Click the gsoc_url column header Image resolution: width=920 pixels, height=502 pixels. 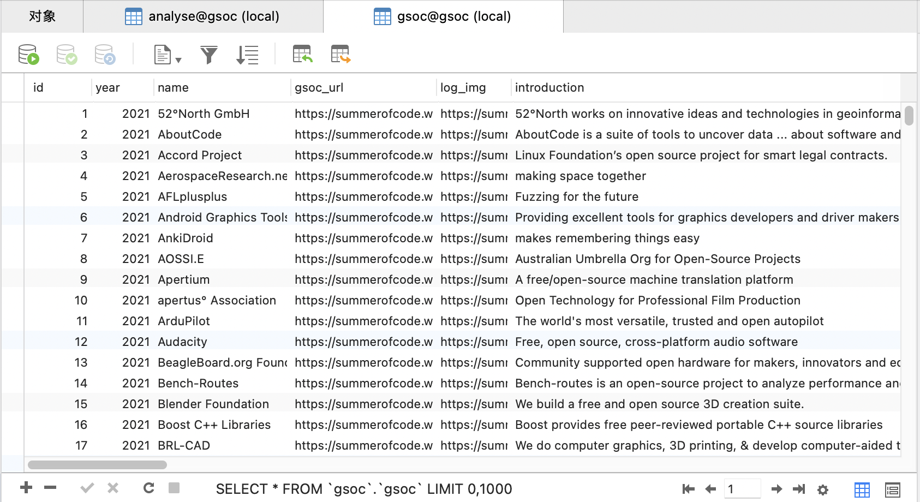coord(364,88)
